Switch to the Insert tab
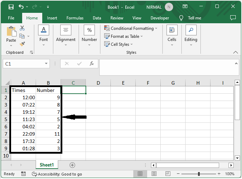 [x=52, y=18]
